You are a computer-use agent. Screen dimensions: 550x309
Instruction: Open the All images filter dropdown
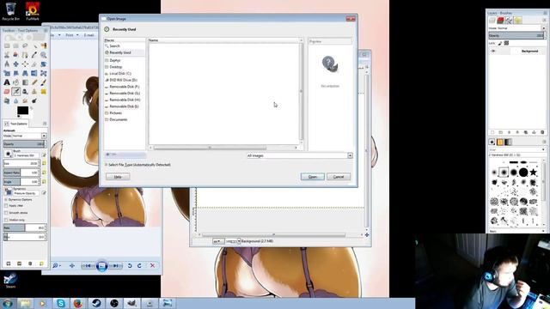300,155
